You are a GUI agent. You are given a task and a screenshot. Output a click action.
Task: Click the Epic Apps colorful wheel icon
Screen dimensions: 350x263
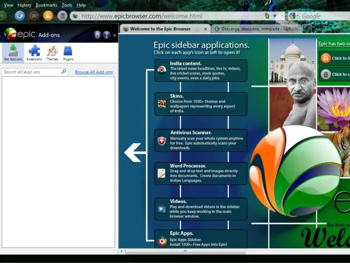coord(162,242)
